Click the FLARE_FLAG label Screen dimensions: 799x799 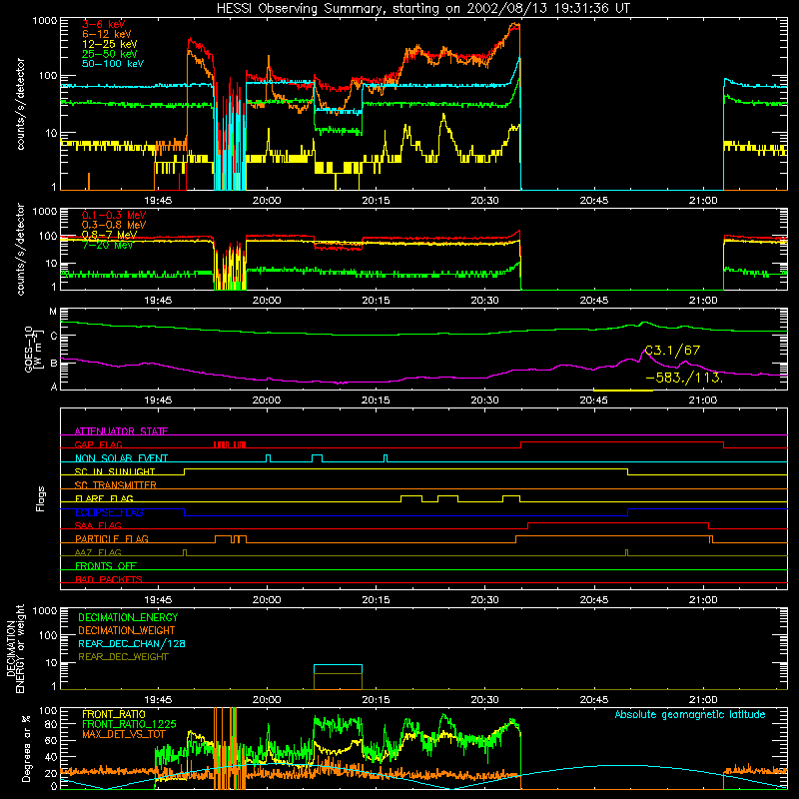click(x=104, y=498)
